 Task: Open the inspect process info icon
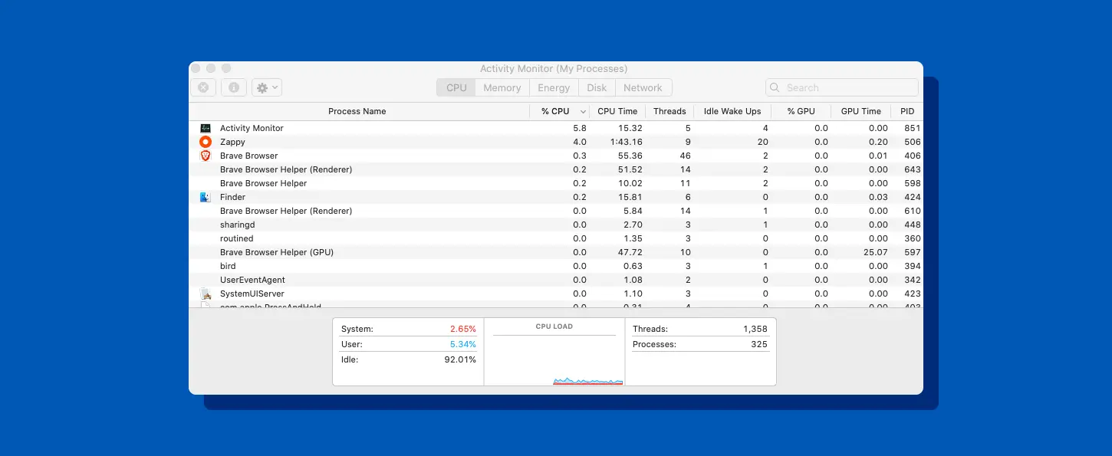tap(234, 87)
